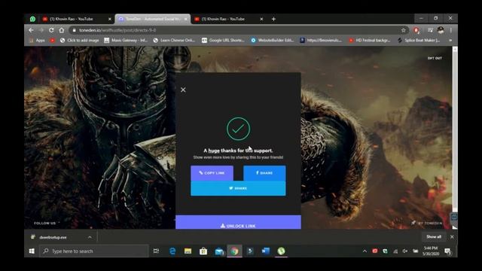482x271 pixels.
Task: Open the download options arrow for the setup.exe file
Action: point(90,237)
